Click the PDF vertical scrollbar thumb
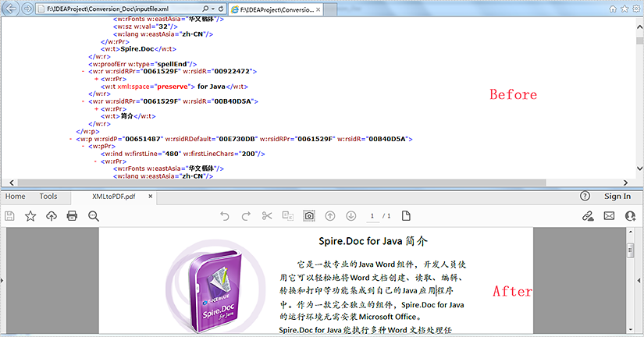Screen dimensions: 644x337 tap(631, 250)
